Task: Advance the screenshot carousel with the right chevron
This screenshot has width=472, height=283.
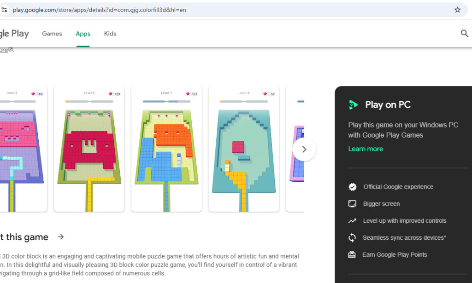Action: tap(304, 149)
